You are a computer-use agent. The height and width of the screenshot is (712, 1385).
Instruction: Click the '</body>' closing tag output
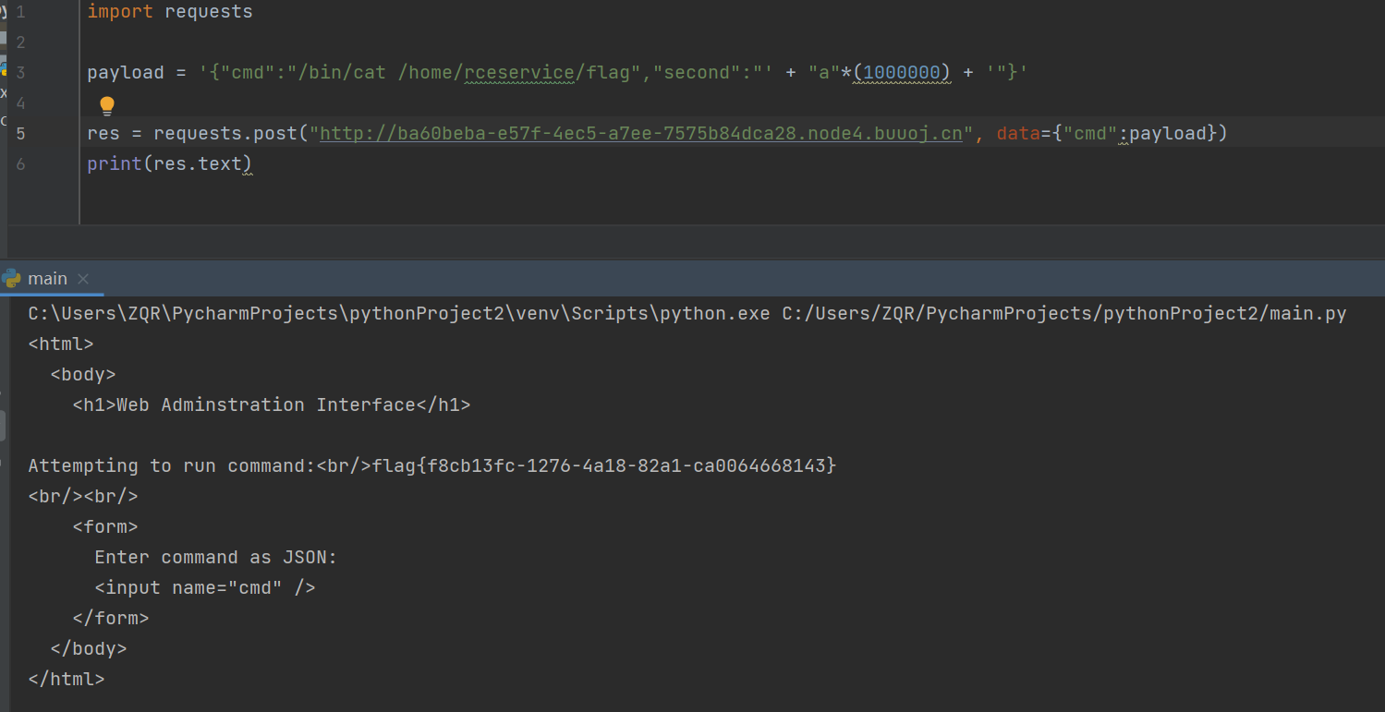(x=89, y=648)
